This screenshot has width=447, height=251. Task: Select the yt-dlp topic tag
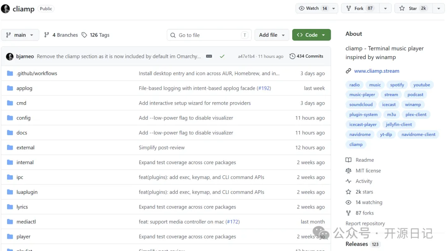coord(386,134)
